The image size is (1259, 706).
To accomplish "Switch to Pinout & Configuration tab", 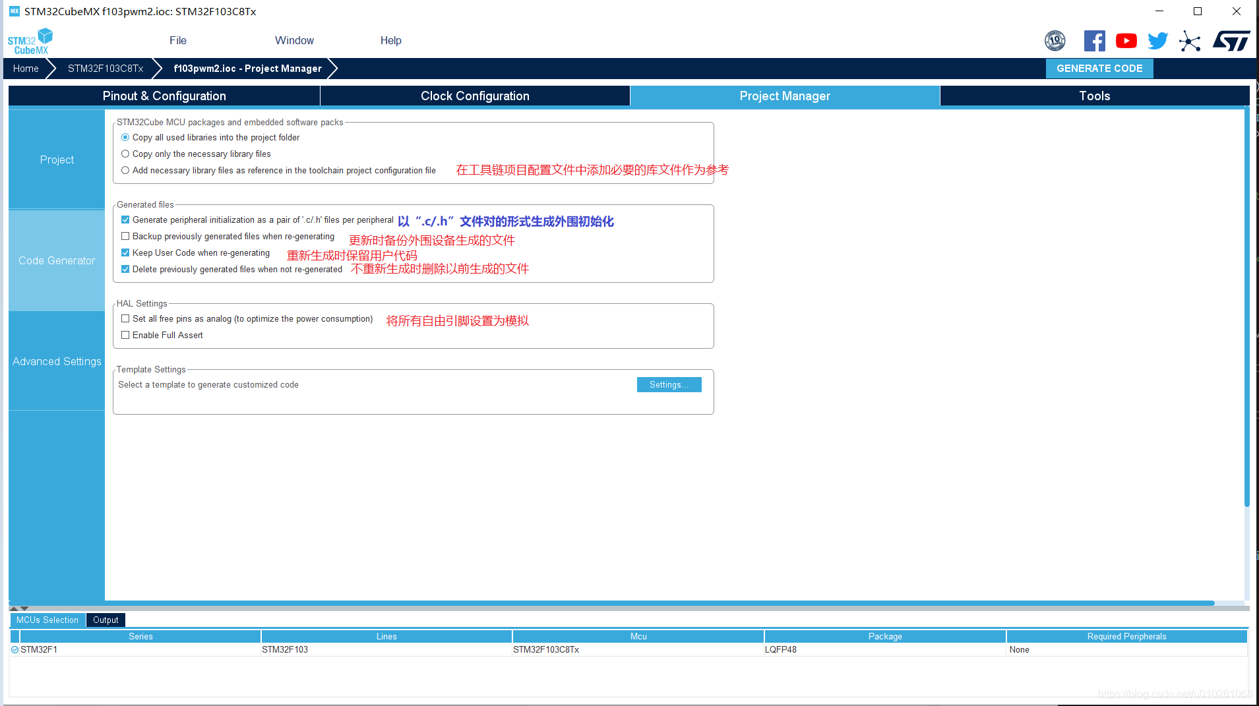I will point(164,96).
